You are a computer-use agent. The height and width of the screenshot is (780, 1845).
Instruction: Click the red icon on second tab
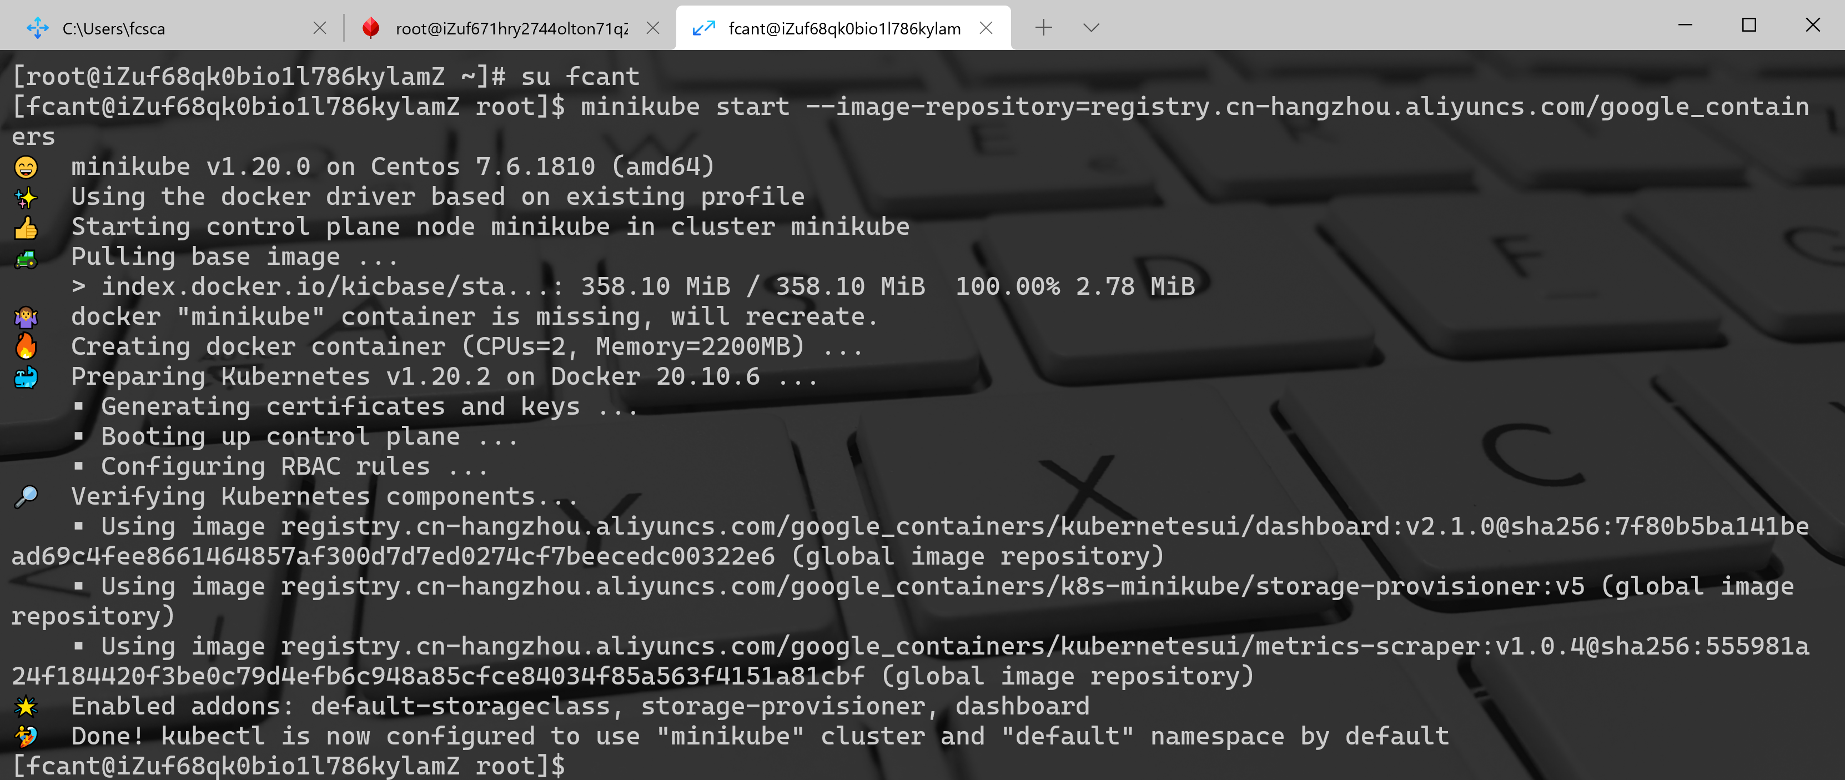click(x=370, y=28)
